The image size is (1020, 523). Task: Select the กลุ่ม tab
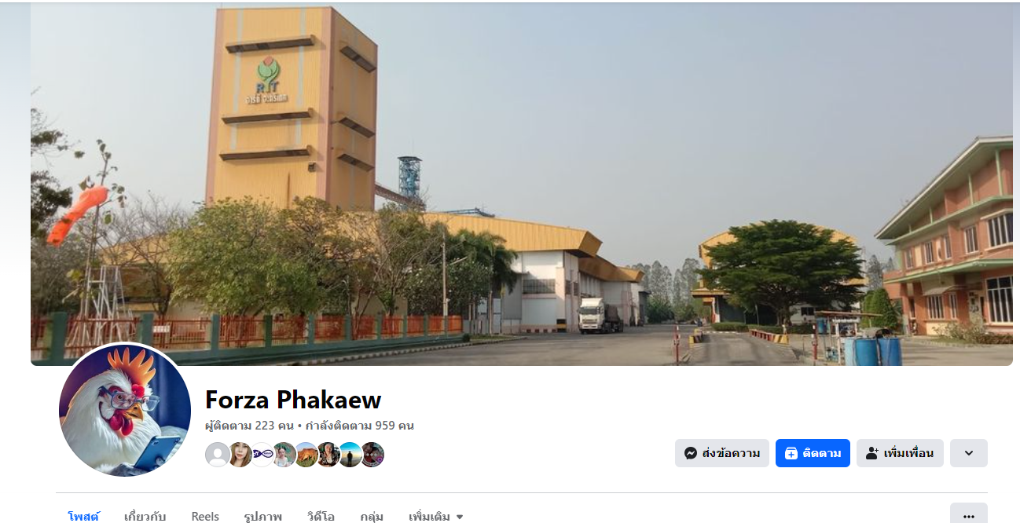[372, 516]
